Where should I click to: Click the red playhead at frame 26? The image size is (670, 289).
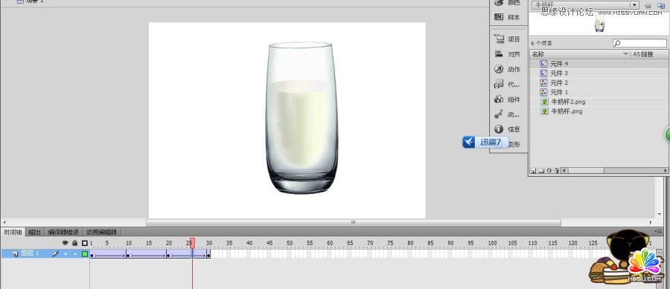(192, 243)
